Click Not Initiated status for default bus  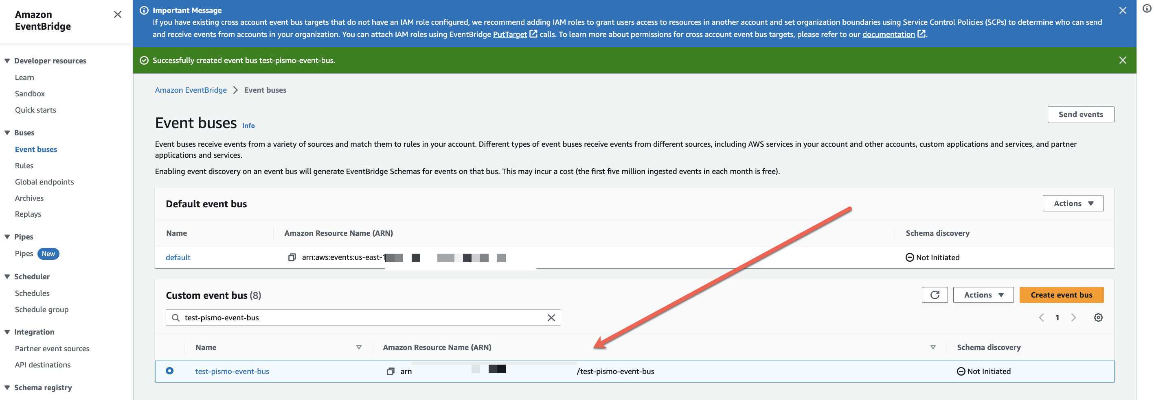click(932, 257)
